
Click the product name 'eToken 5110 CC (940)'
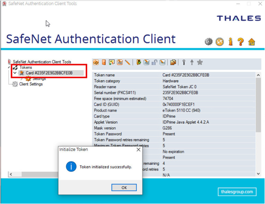(x=181, y=110)
